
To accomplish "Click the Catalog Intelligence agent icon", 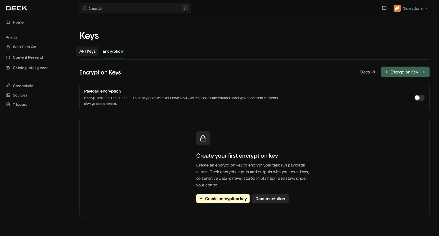I will click(x=8, y=68).
